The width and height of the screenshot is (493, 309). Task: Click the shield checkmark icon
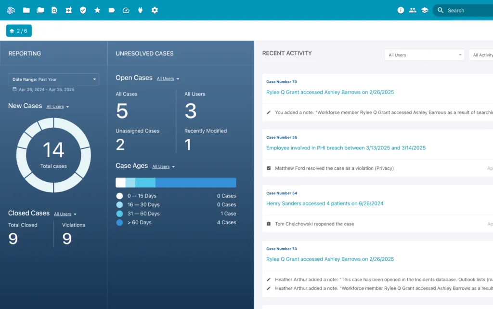83,10
